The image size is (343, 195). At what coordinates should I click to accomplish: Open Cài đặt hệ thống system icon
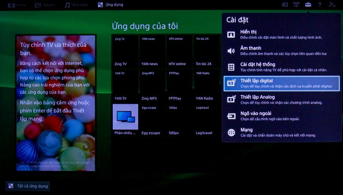point(231,67)
